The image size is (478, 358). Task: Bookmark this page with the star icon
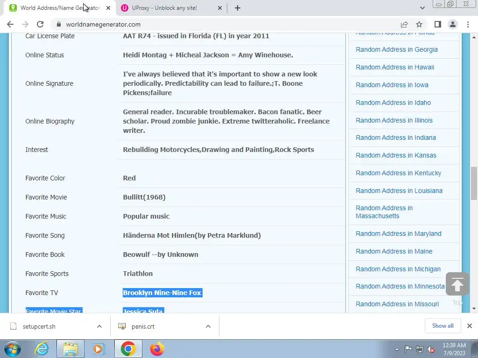pyautogui.click(x=419, y=24)
